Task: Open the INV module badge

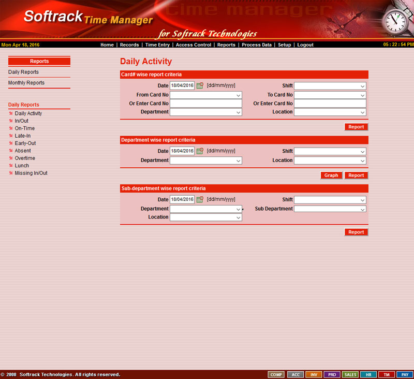Action: 313,374
